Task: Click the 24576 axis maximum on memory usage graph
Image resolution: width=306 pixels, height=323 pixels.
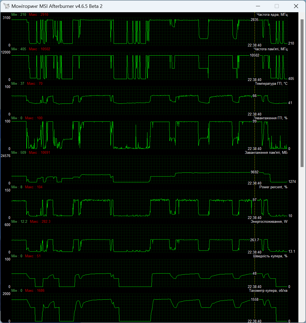Action: click(x=5, y=156)
